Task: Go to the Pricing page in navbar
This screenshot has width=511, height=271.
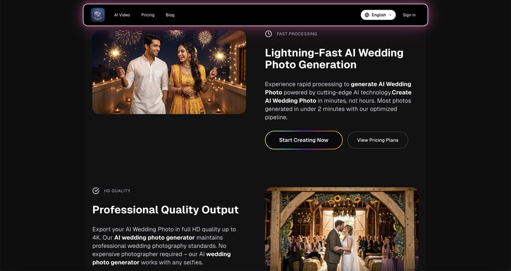Action: tap(148, 15)
